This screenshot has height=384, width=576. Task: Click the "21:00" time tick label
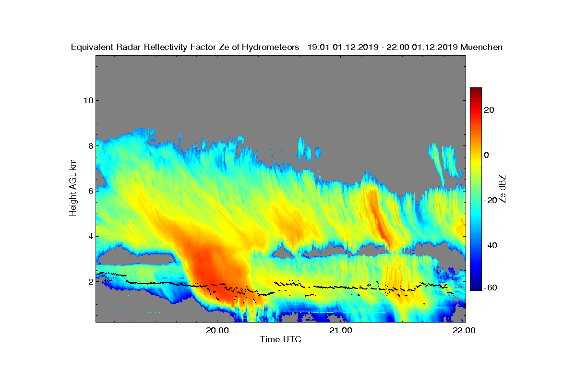341,330
